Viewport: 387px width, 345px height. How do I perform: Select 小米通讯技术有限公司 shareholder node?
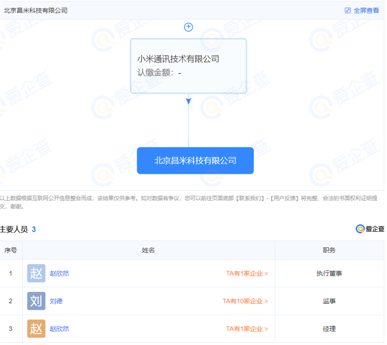tap(188, 66)
